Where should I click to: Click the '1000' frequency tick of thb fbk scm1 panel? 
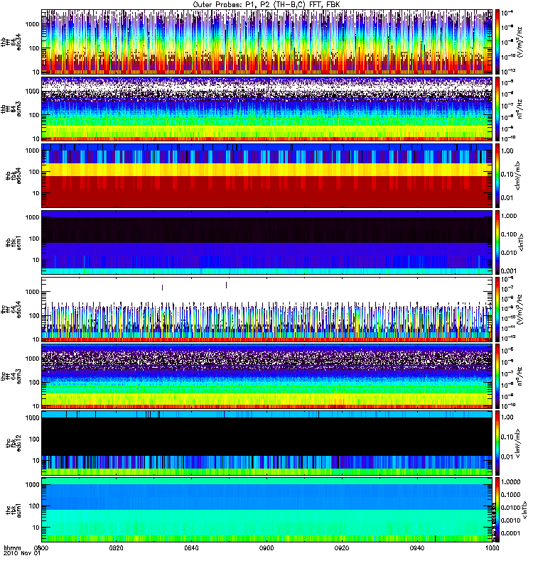coord(33,217)
